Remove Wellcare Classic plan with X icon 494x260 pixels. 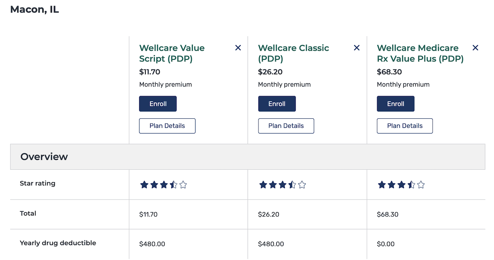click(x=357, y=48)
